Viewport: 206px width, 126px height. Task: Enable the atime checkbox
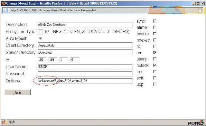click(x=155, y=27)
